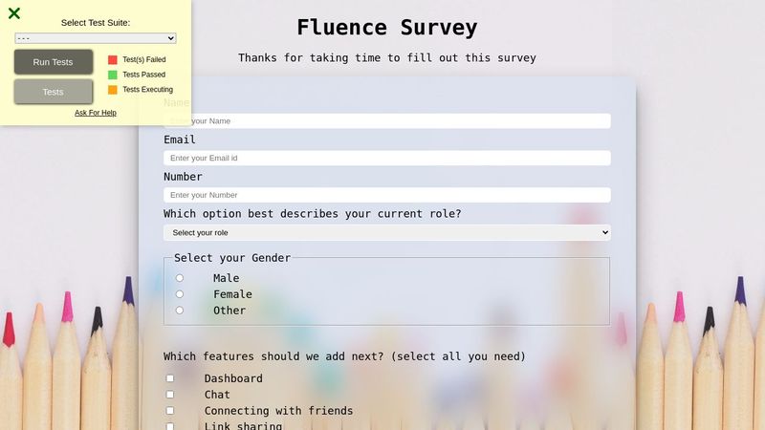Click the green Tests Passed indicator

pyautogui.click(x=113, y=75)
